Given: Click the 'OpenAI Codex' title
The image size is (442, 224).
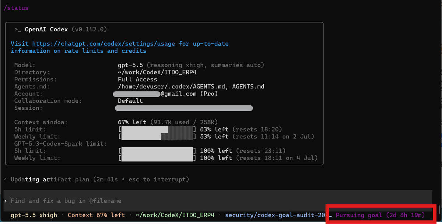Looking at the screenshot, I should 46,29.
